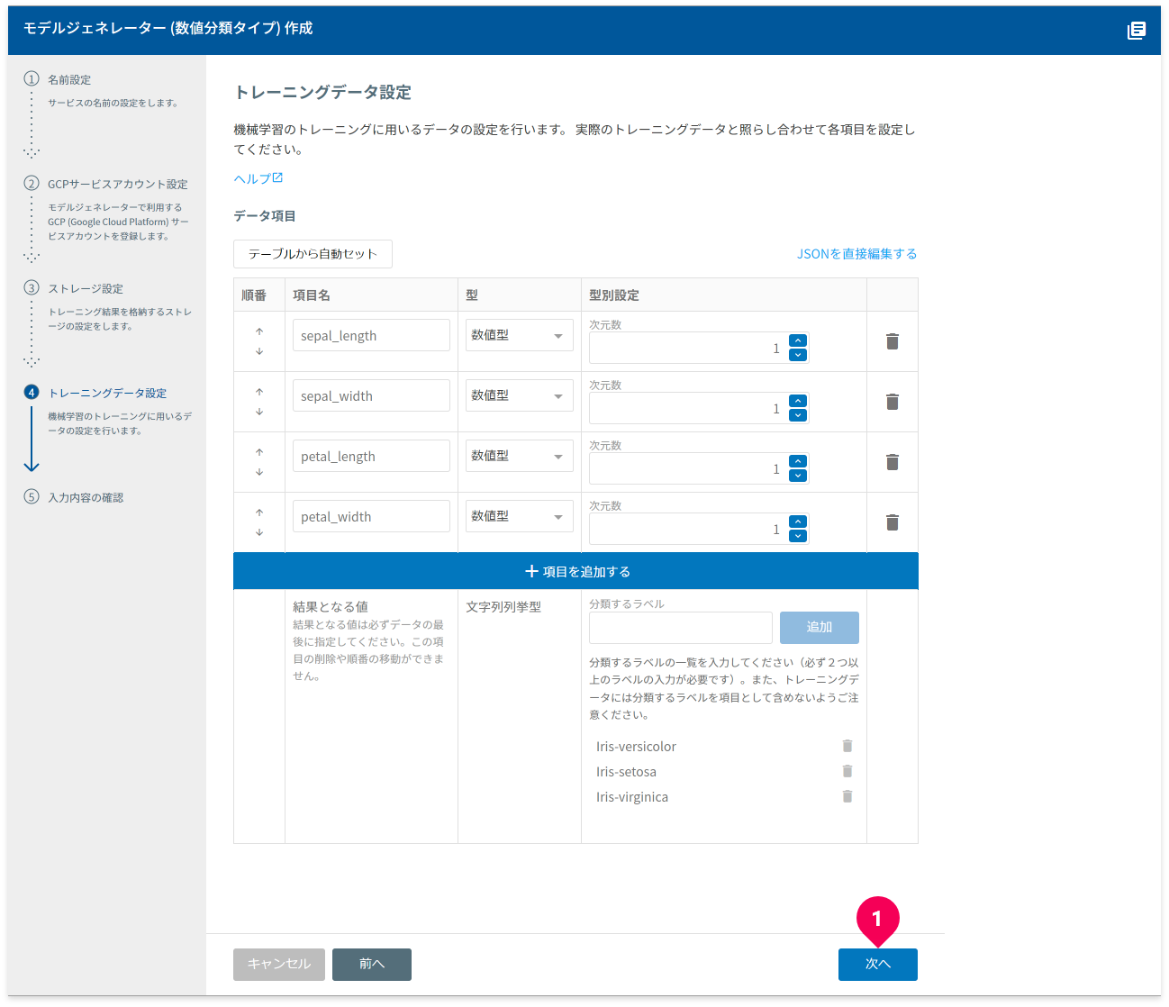Move sepal_width row down
The width and height of the screenshot is (1169, 1007).
[x=259, y=412]
